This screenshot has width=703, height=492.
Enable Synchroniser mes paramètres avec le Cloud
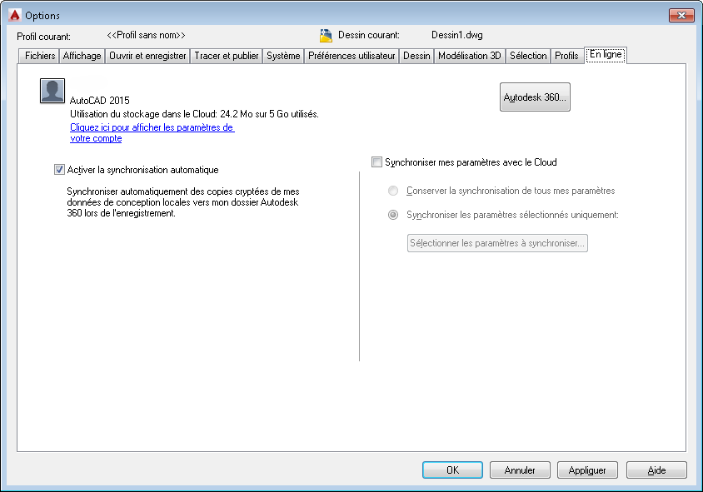pyautogui.click(x=376, y=162)
